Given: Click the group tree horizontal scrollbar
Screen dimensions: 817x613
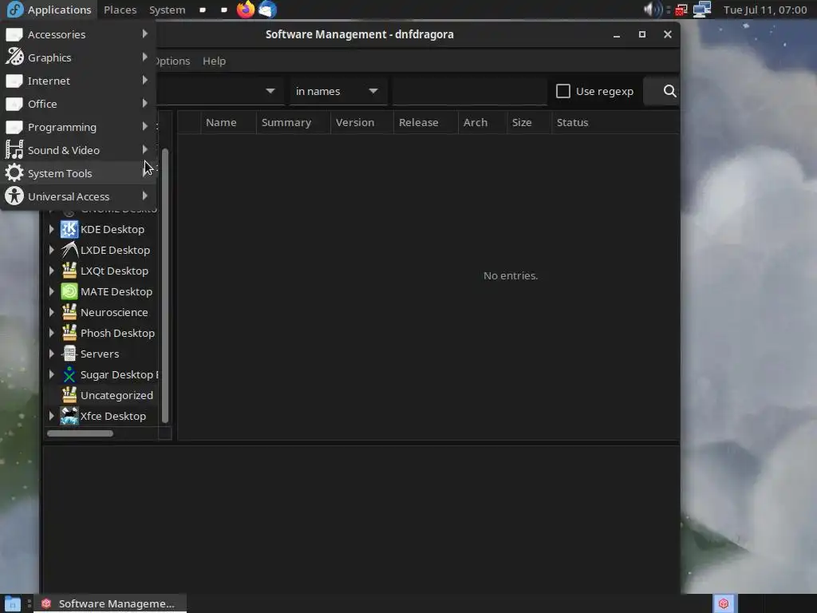Looking at the screenshot, I should [80, 433].
